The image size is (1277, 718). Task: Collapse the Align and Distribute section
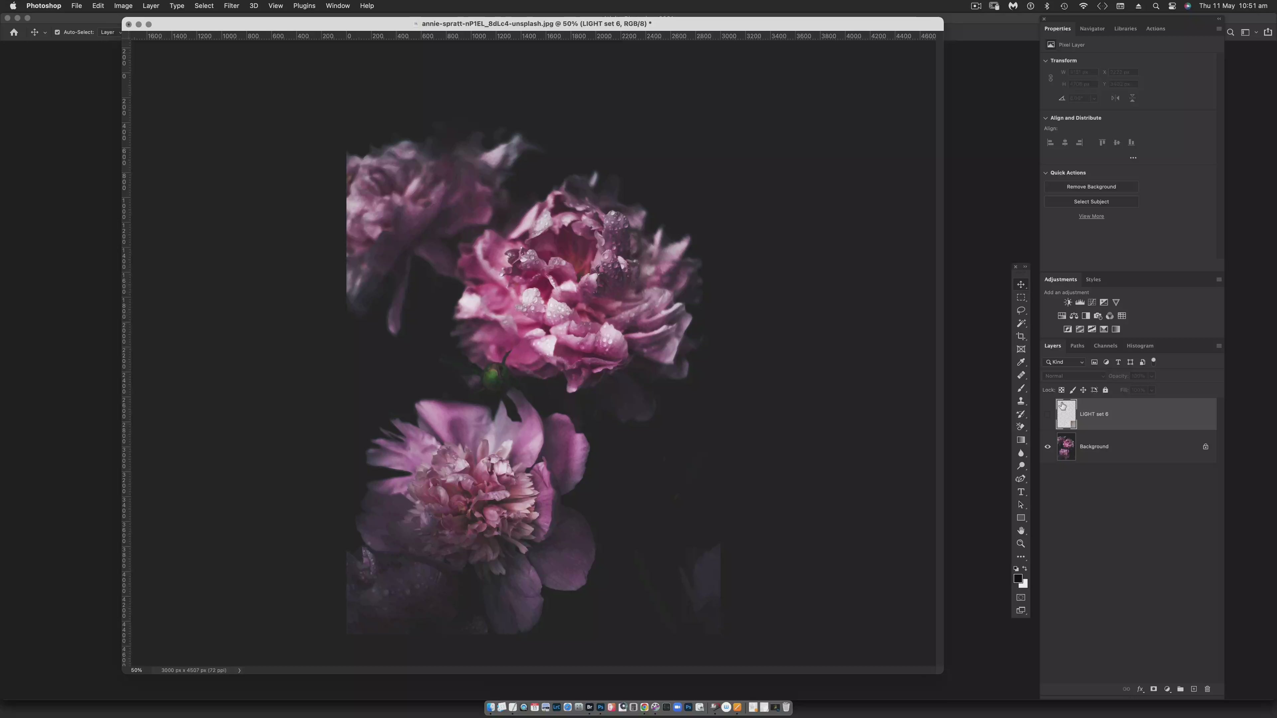tap(1046, 118)
